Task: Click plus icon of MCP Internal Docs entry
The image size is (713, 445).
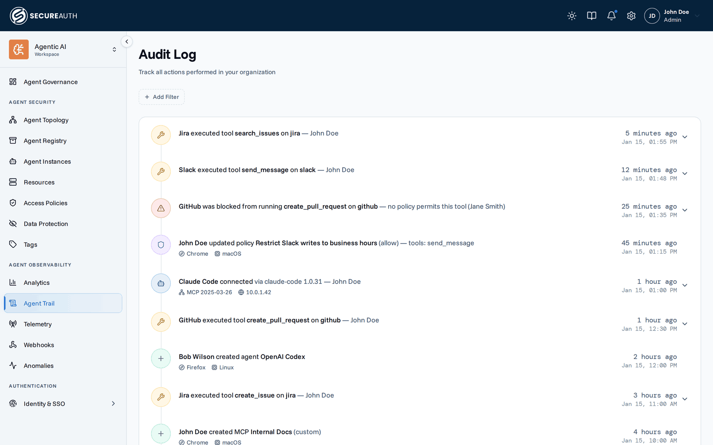Action: click(161, 434)
